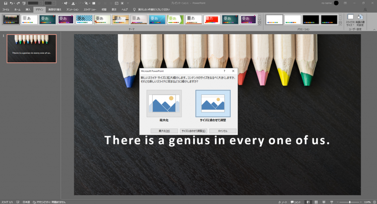This screenshot has width=377, height=204.
Task: Click the Undo arrow icon
Action: point(11,3)
